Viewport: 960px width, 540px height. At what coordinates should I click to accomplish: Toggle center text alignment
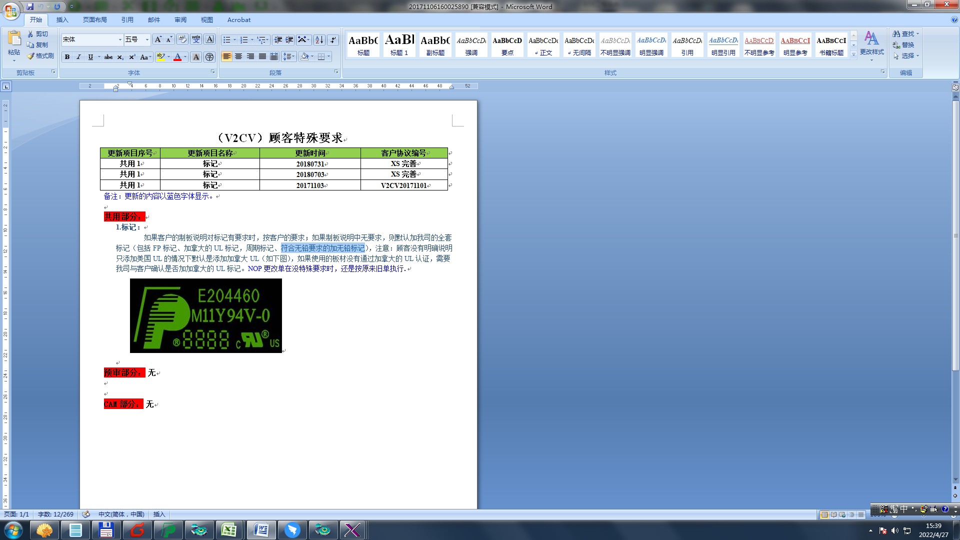click(238, 56)
